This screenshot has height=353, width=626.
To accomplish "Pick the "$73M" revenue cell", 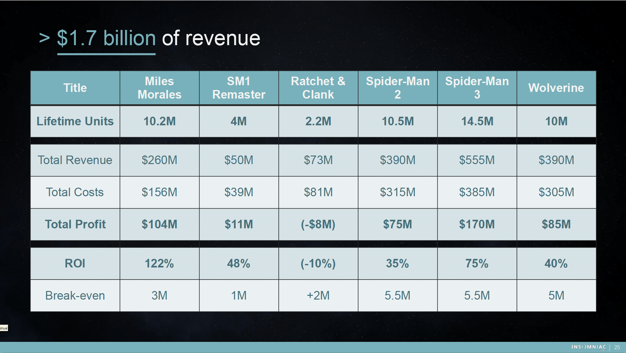I will pos(318,160).
